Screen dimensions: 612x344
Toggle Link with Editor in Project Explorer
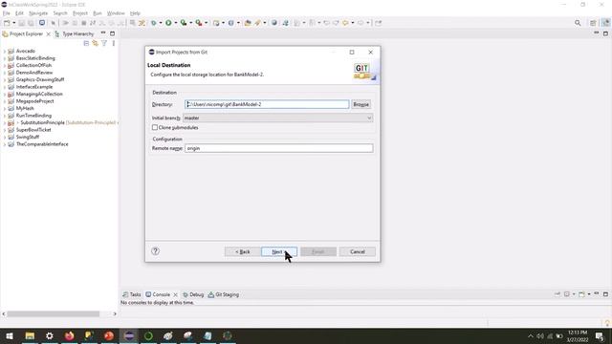click(96, 43)
